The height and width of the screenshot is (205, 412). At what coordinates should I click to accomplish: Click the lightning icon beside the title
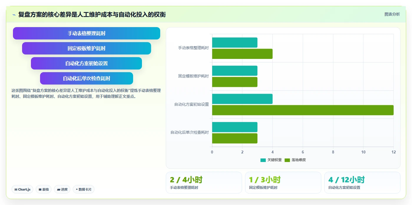[x=14, y=15]
